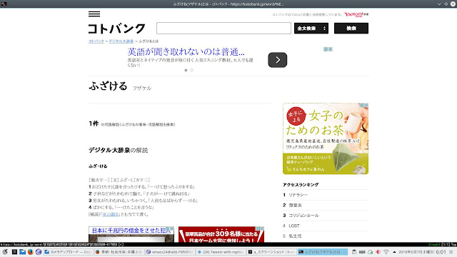Close the 309名様 ad with X icon

(x=262, y=228)
